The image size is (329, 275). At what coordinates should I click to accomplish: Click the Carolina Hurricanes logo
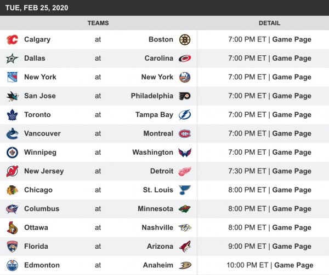pos(185,58)
